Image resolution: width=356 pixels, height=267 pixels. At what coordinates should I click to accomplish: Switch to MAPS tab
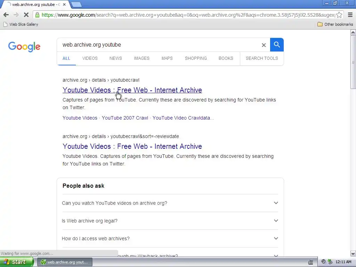pos(167,58)
